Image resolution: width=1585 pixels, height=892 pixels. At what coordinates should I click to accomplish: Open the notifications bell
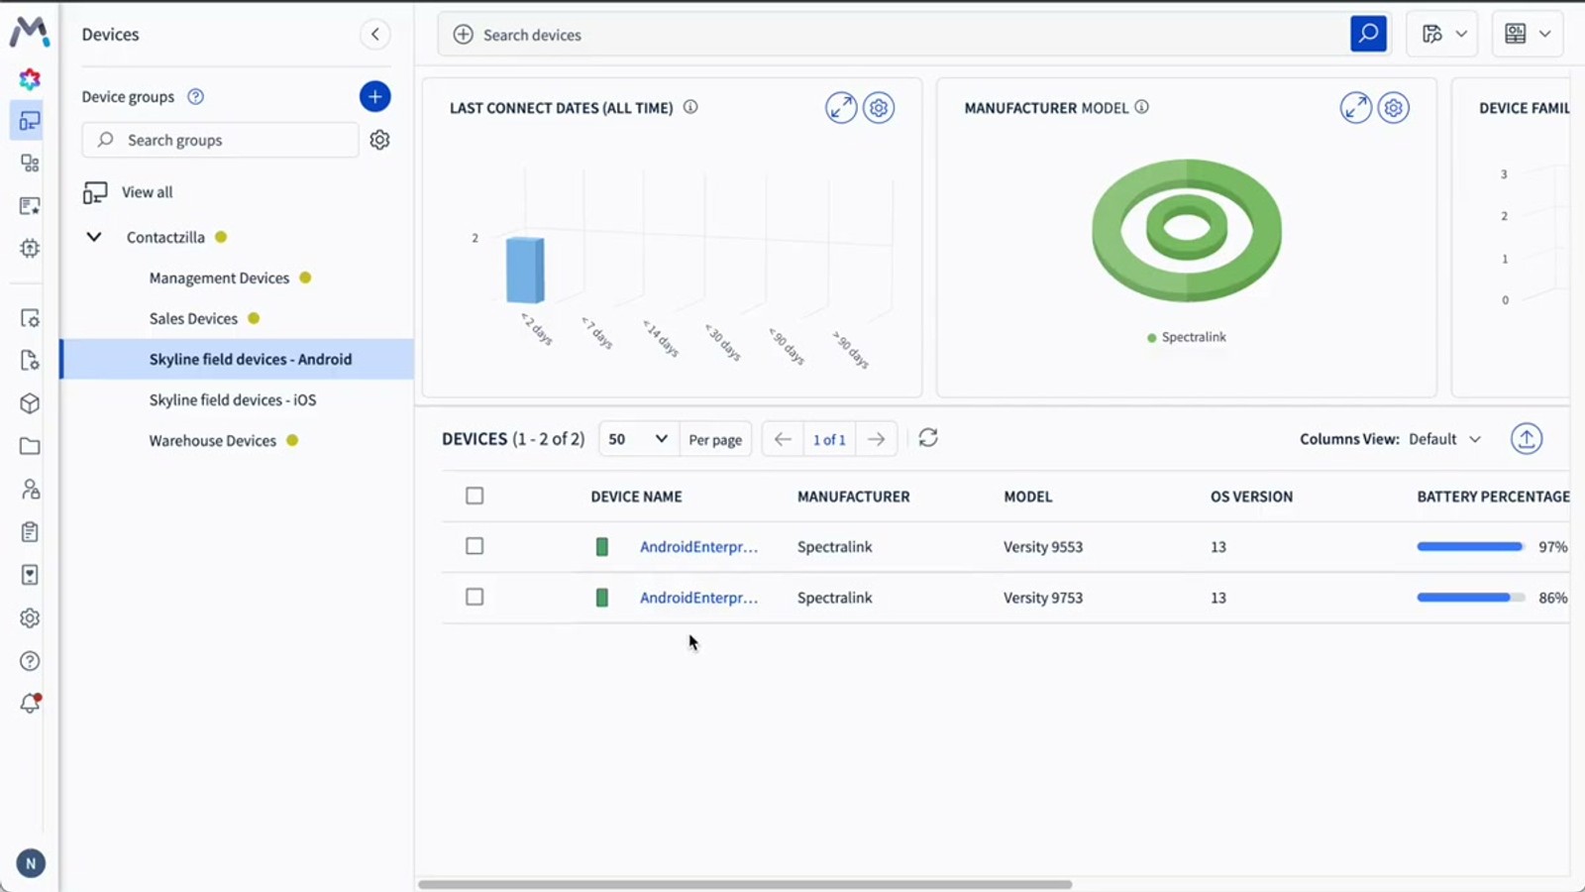coord(30,704)
